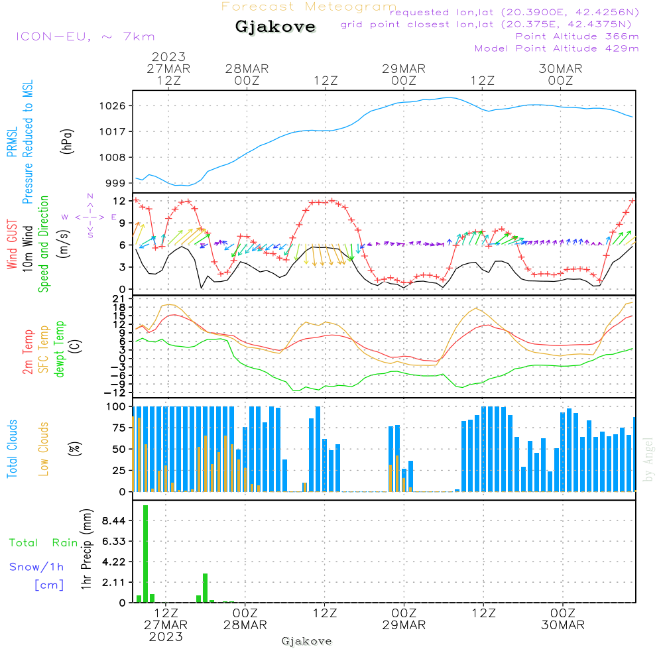
Task: Click the red 'Wind GUST' axis label
Action: (12, 245)
